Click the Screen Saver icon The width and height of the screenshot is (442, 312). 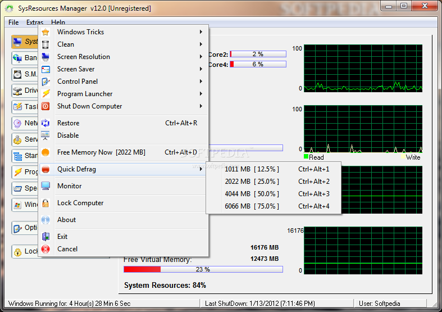coord(45,69)
